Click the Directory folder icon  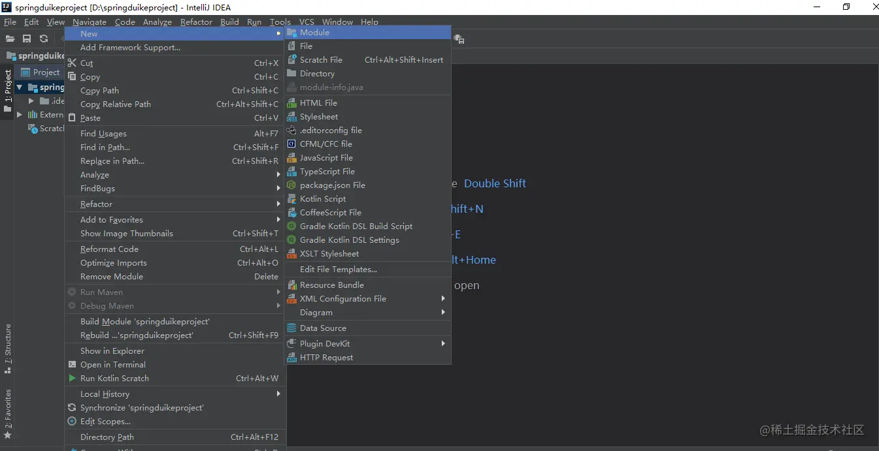pyautogui.click(x=291, y=74)
